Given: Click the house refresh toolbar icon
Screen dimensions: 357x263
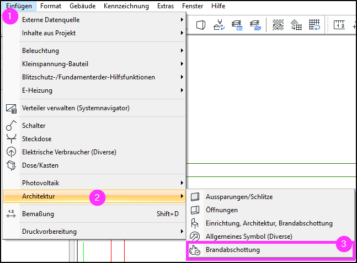Looking at the screenshot, I should pyautogui.click(x=219, y=25).
